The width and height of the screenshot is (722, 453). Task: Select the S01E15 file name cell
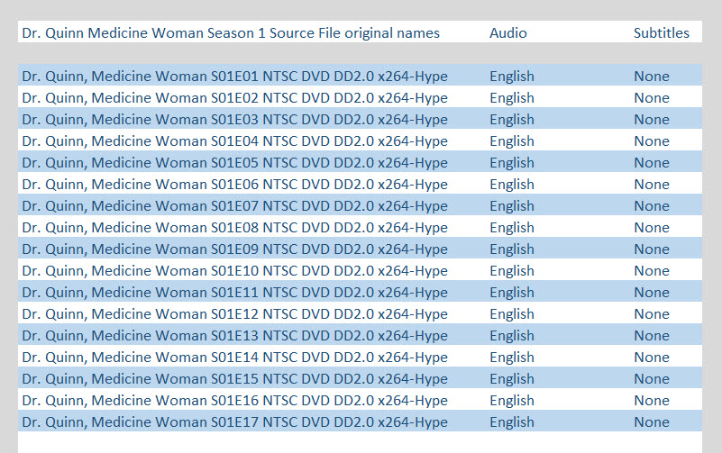(x=235, y=379)
